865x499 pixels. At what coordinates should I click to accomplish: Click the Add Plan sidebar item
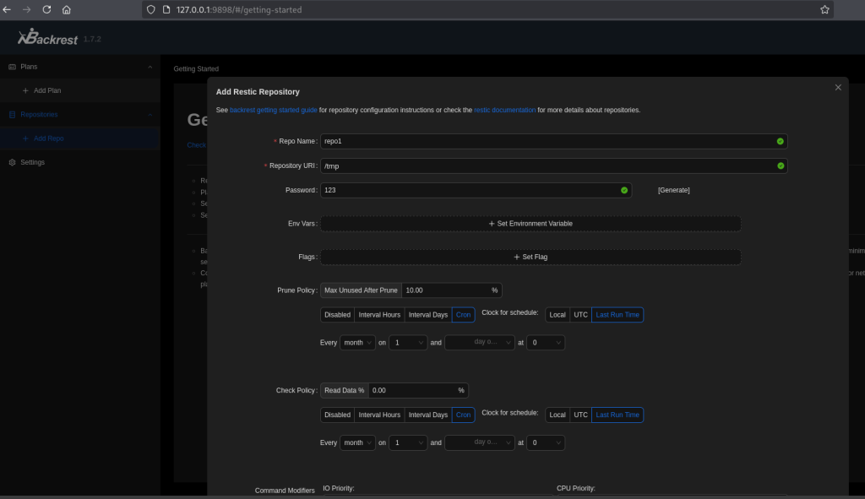tap(46, 90)
